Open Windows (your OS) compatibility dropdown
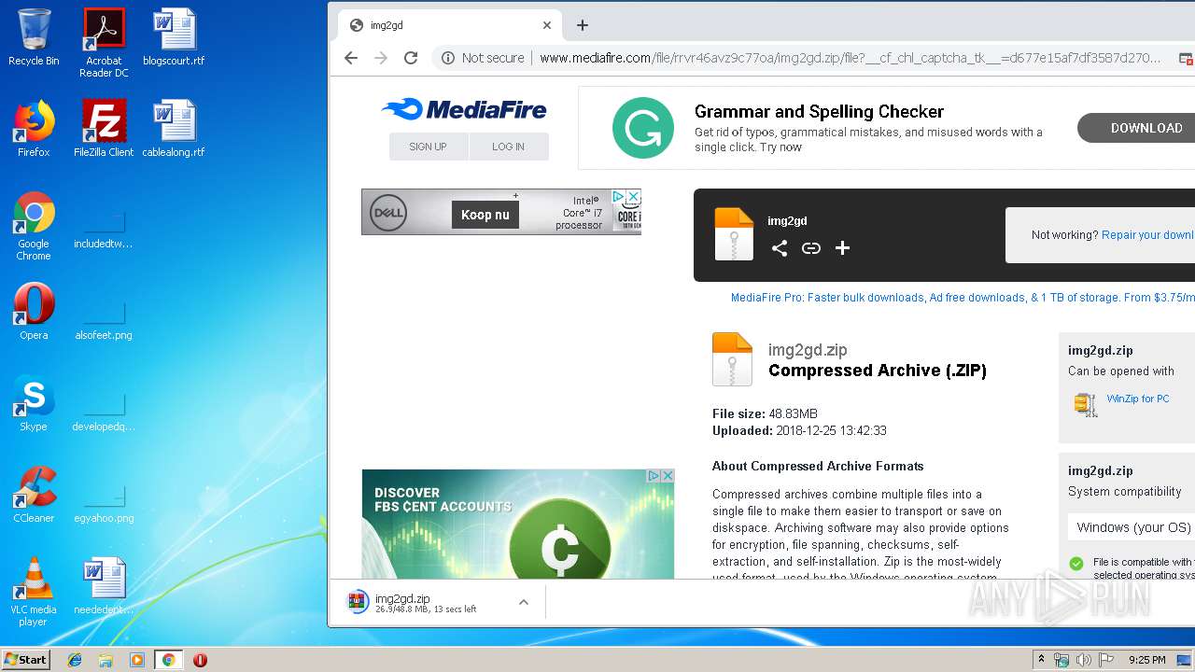This screenshot has width=1195, height=672. click(1132, 527)
